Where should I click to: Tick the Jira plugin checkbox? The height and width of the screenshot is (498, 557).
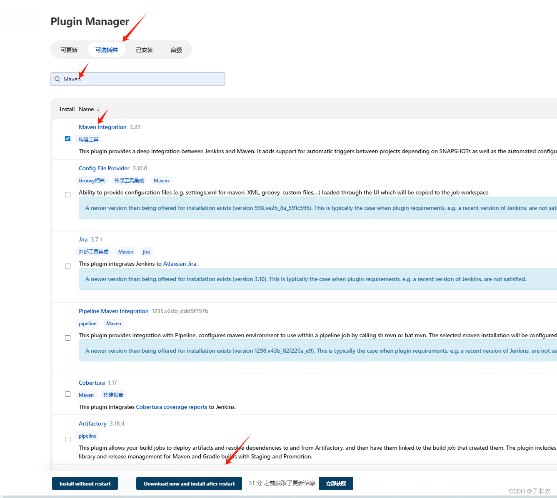click(x=67, y=266)
